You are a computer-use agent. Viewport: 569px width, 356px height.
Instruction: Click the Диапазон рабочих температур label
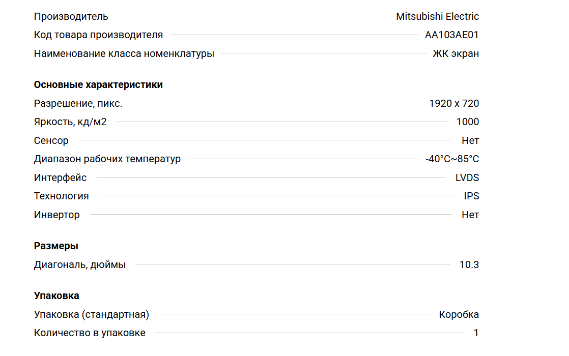[107, 159]
